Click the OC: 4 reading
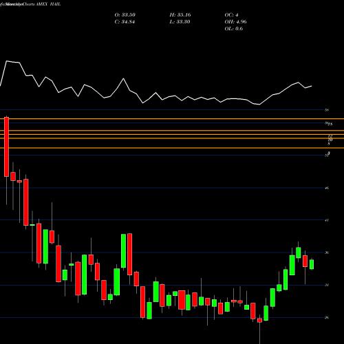Image resolution: width=344 pixels, height=344 pixels. pos(231,15)
